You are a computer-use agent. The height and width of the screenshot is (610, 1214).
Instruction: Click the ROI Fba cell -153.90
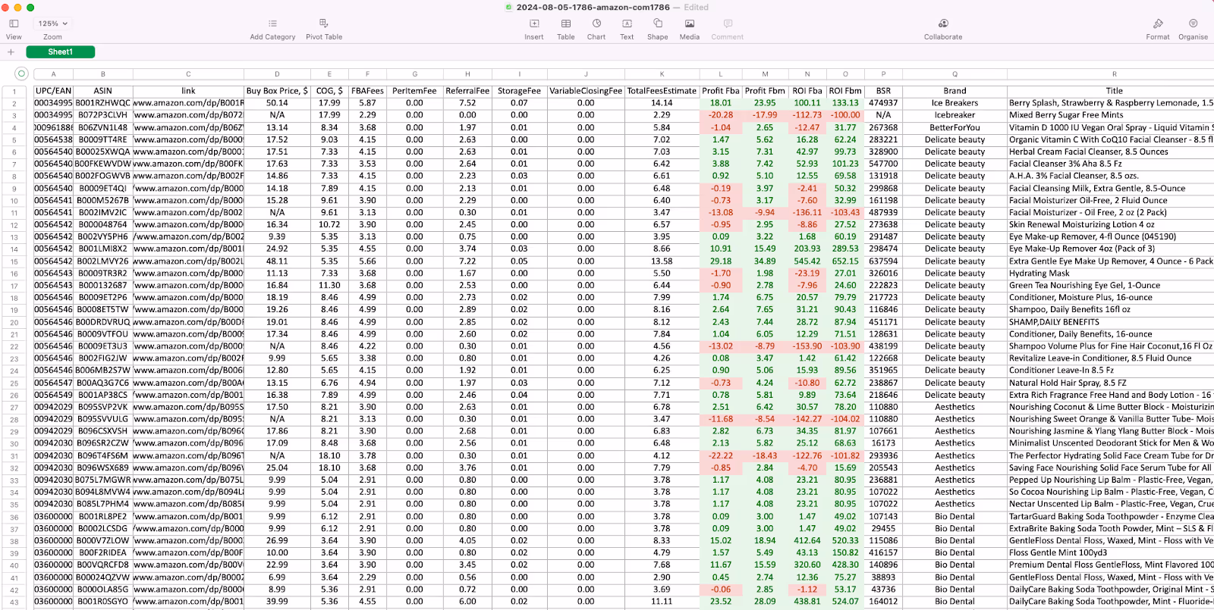pyautogui.click(x=807, y=346)
